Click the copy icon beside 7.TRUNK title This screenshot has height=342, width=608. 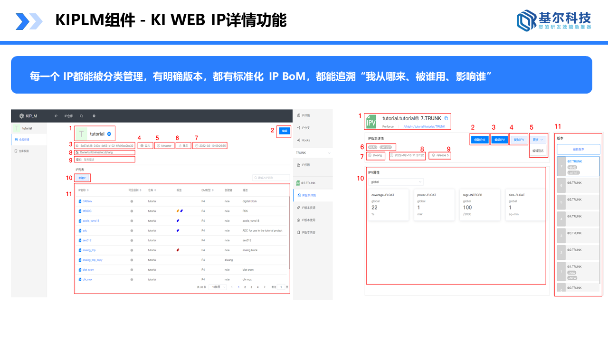click(x=446, y=118)
